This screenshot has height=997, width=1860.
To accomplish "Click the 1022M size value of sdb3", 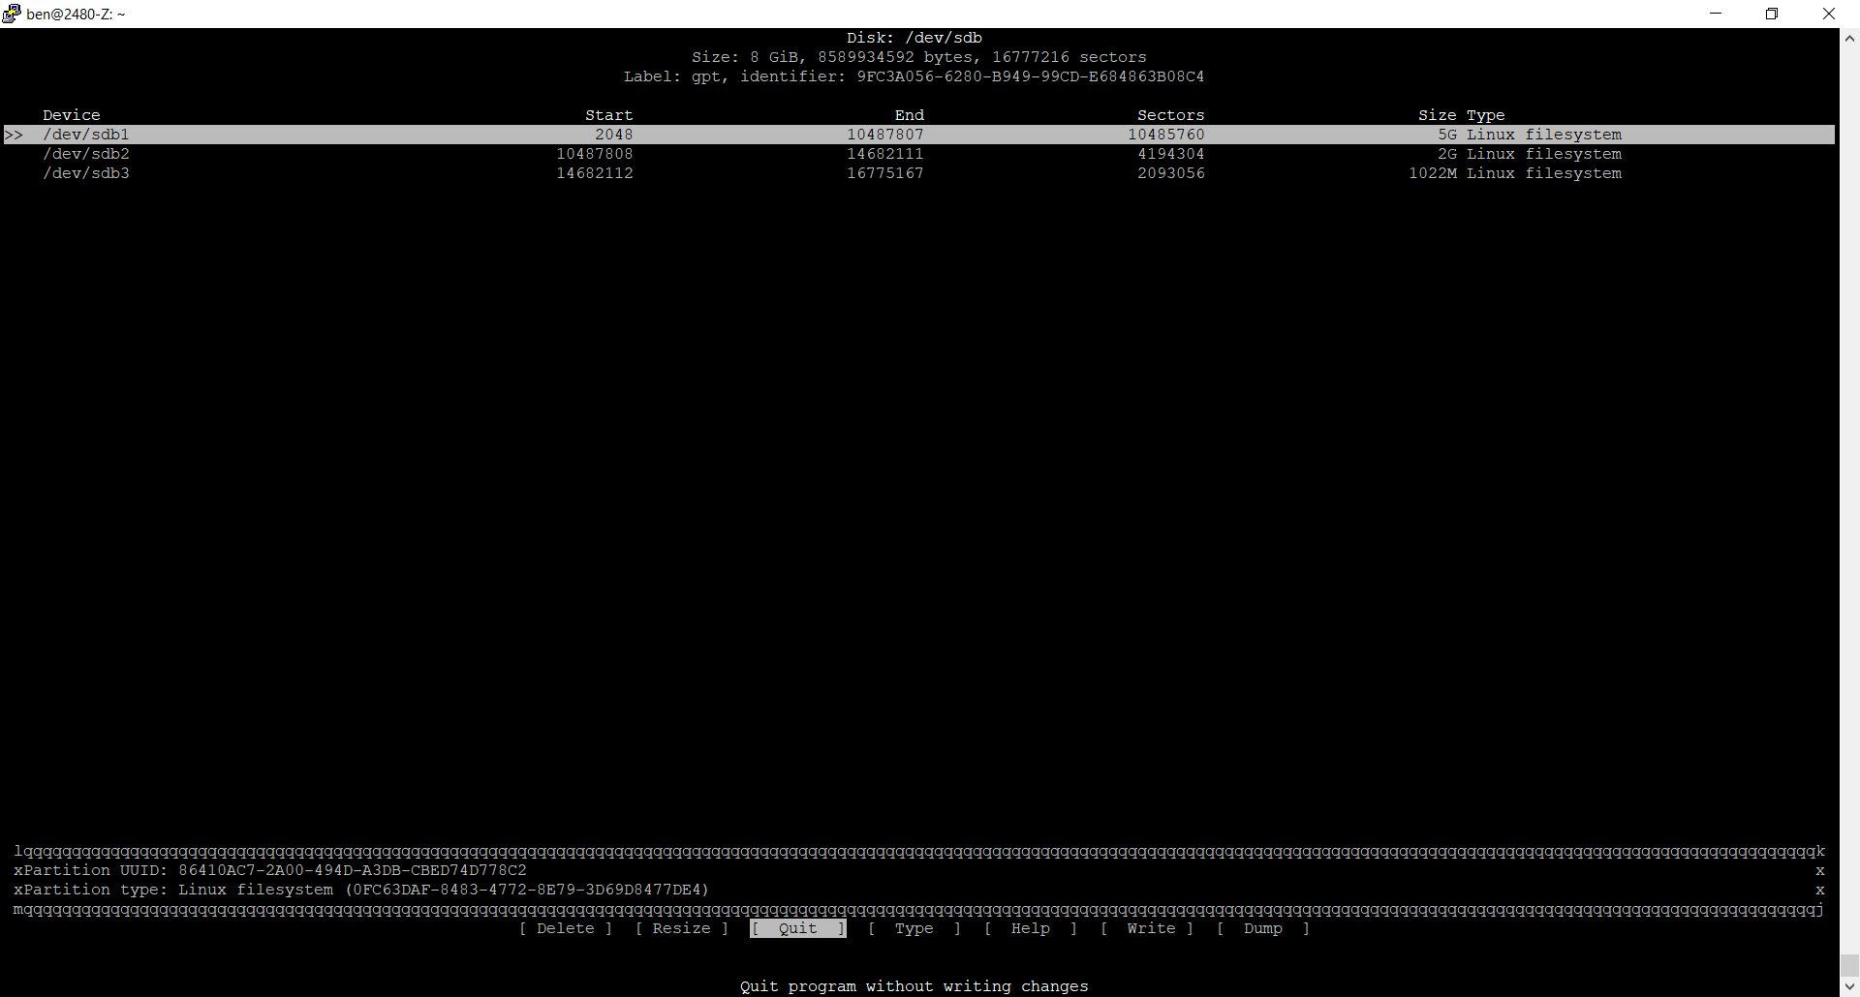I will point(1432,173).
